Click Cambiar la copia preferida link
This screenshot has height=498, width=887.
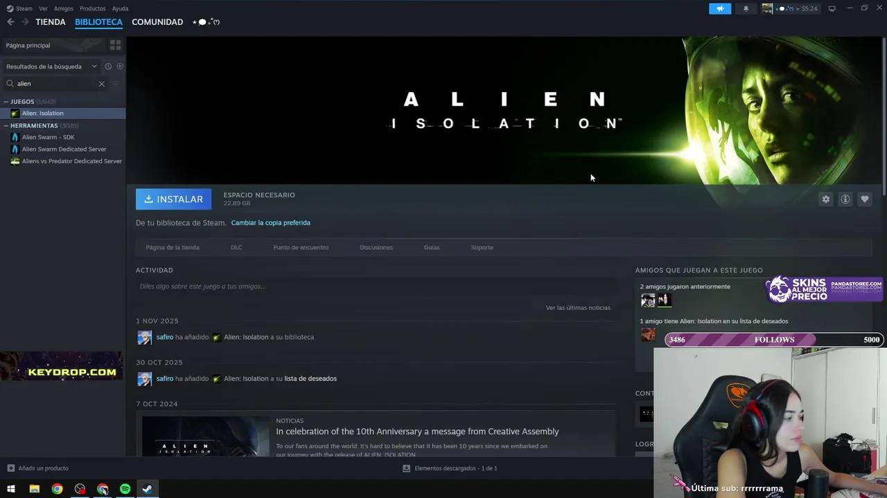tap(270, 223)
